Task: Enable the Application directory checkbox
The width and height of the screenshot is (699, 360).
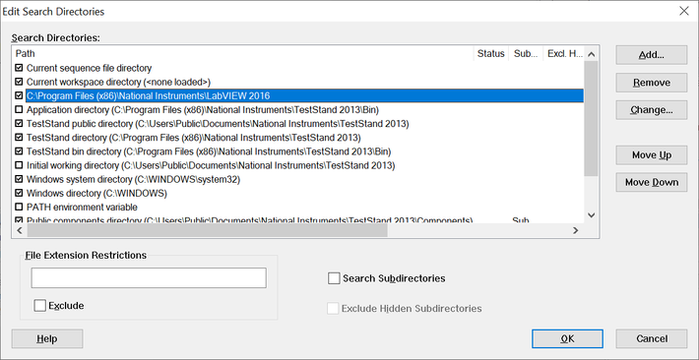Action: coord(19,109)
